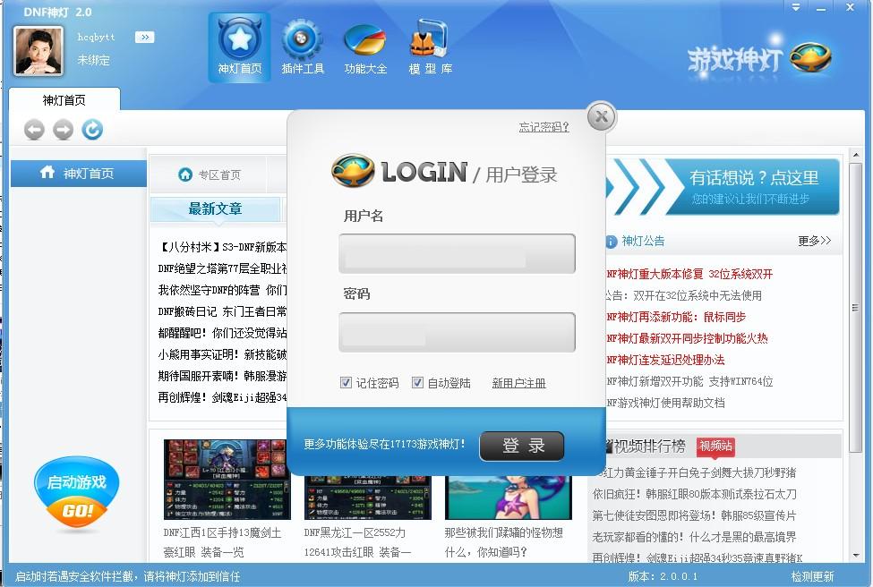This screenshot has height=587, width=873.
Task: Open article 再创辉煌！剑魂Eiji超强34
Action: [x=222, y=397]
